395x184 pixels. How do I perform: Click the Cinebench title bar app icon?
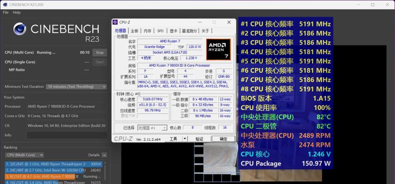point(5,5)
